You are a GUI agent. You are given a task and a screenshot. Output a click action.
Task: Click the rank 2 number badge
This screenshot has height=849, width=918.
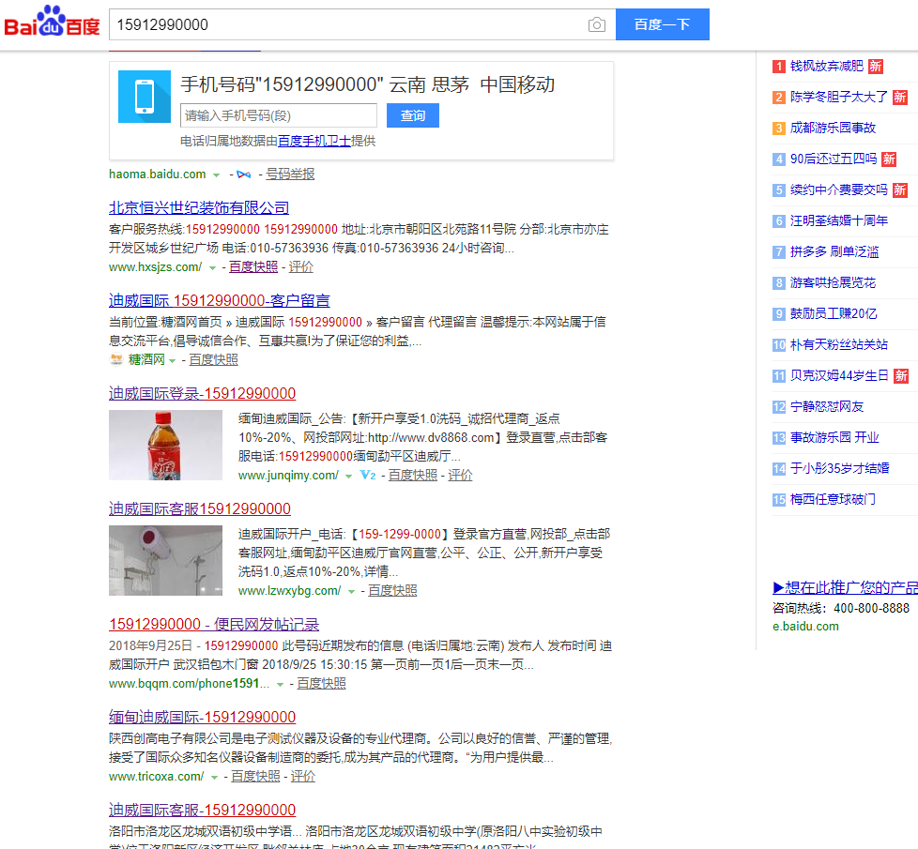(779, 98)
